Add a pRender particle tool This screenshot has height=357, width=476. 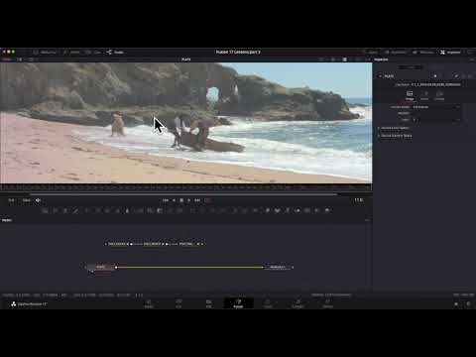[255, 210]
